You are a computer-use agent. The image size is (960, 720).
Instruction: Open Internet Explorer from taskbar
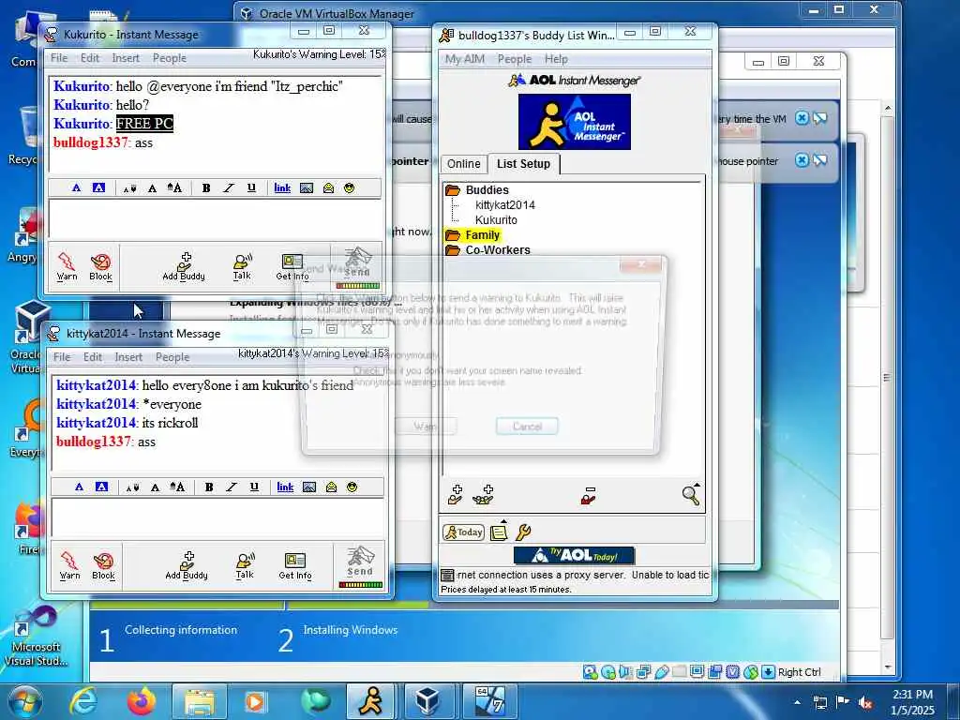pos(83,702)
